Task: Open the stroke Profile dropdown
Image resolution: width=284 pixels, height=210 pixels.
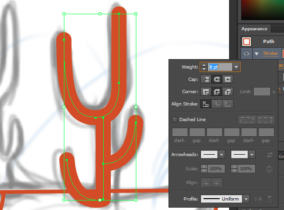Action: point(246,199)
